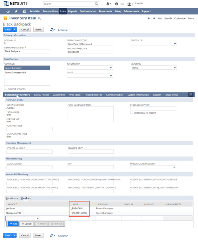Open the Help question mark icon
The image size is (198, 247).
tap(116, 4)
